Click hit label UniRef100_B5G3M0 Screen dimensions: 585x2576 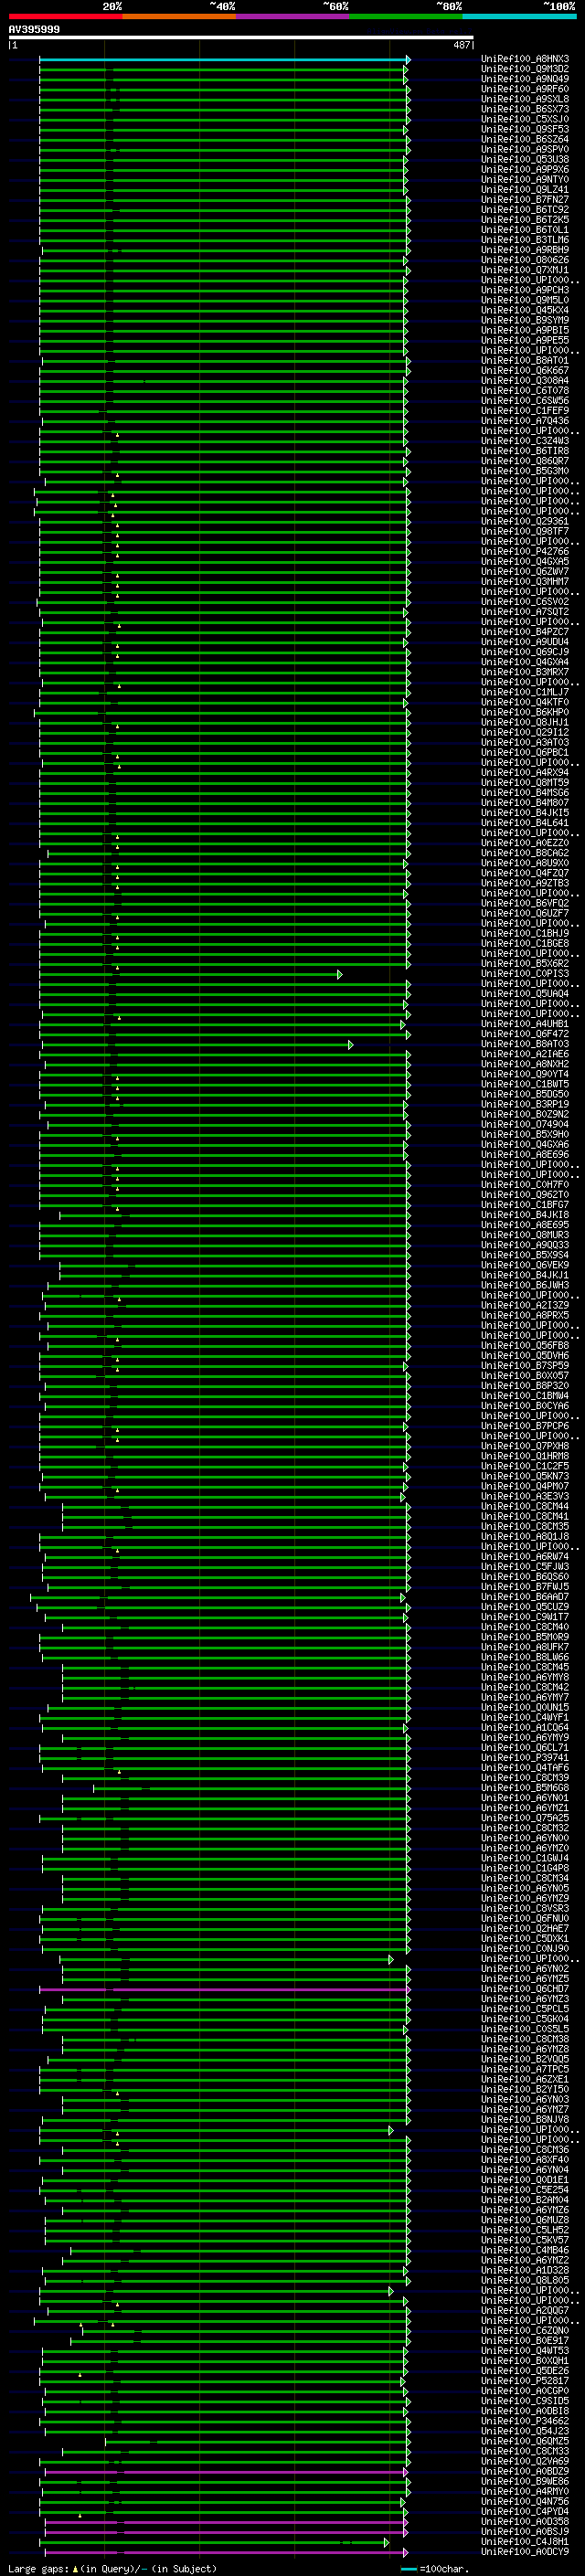click(x=525, y=471)
